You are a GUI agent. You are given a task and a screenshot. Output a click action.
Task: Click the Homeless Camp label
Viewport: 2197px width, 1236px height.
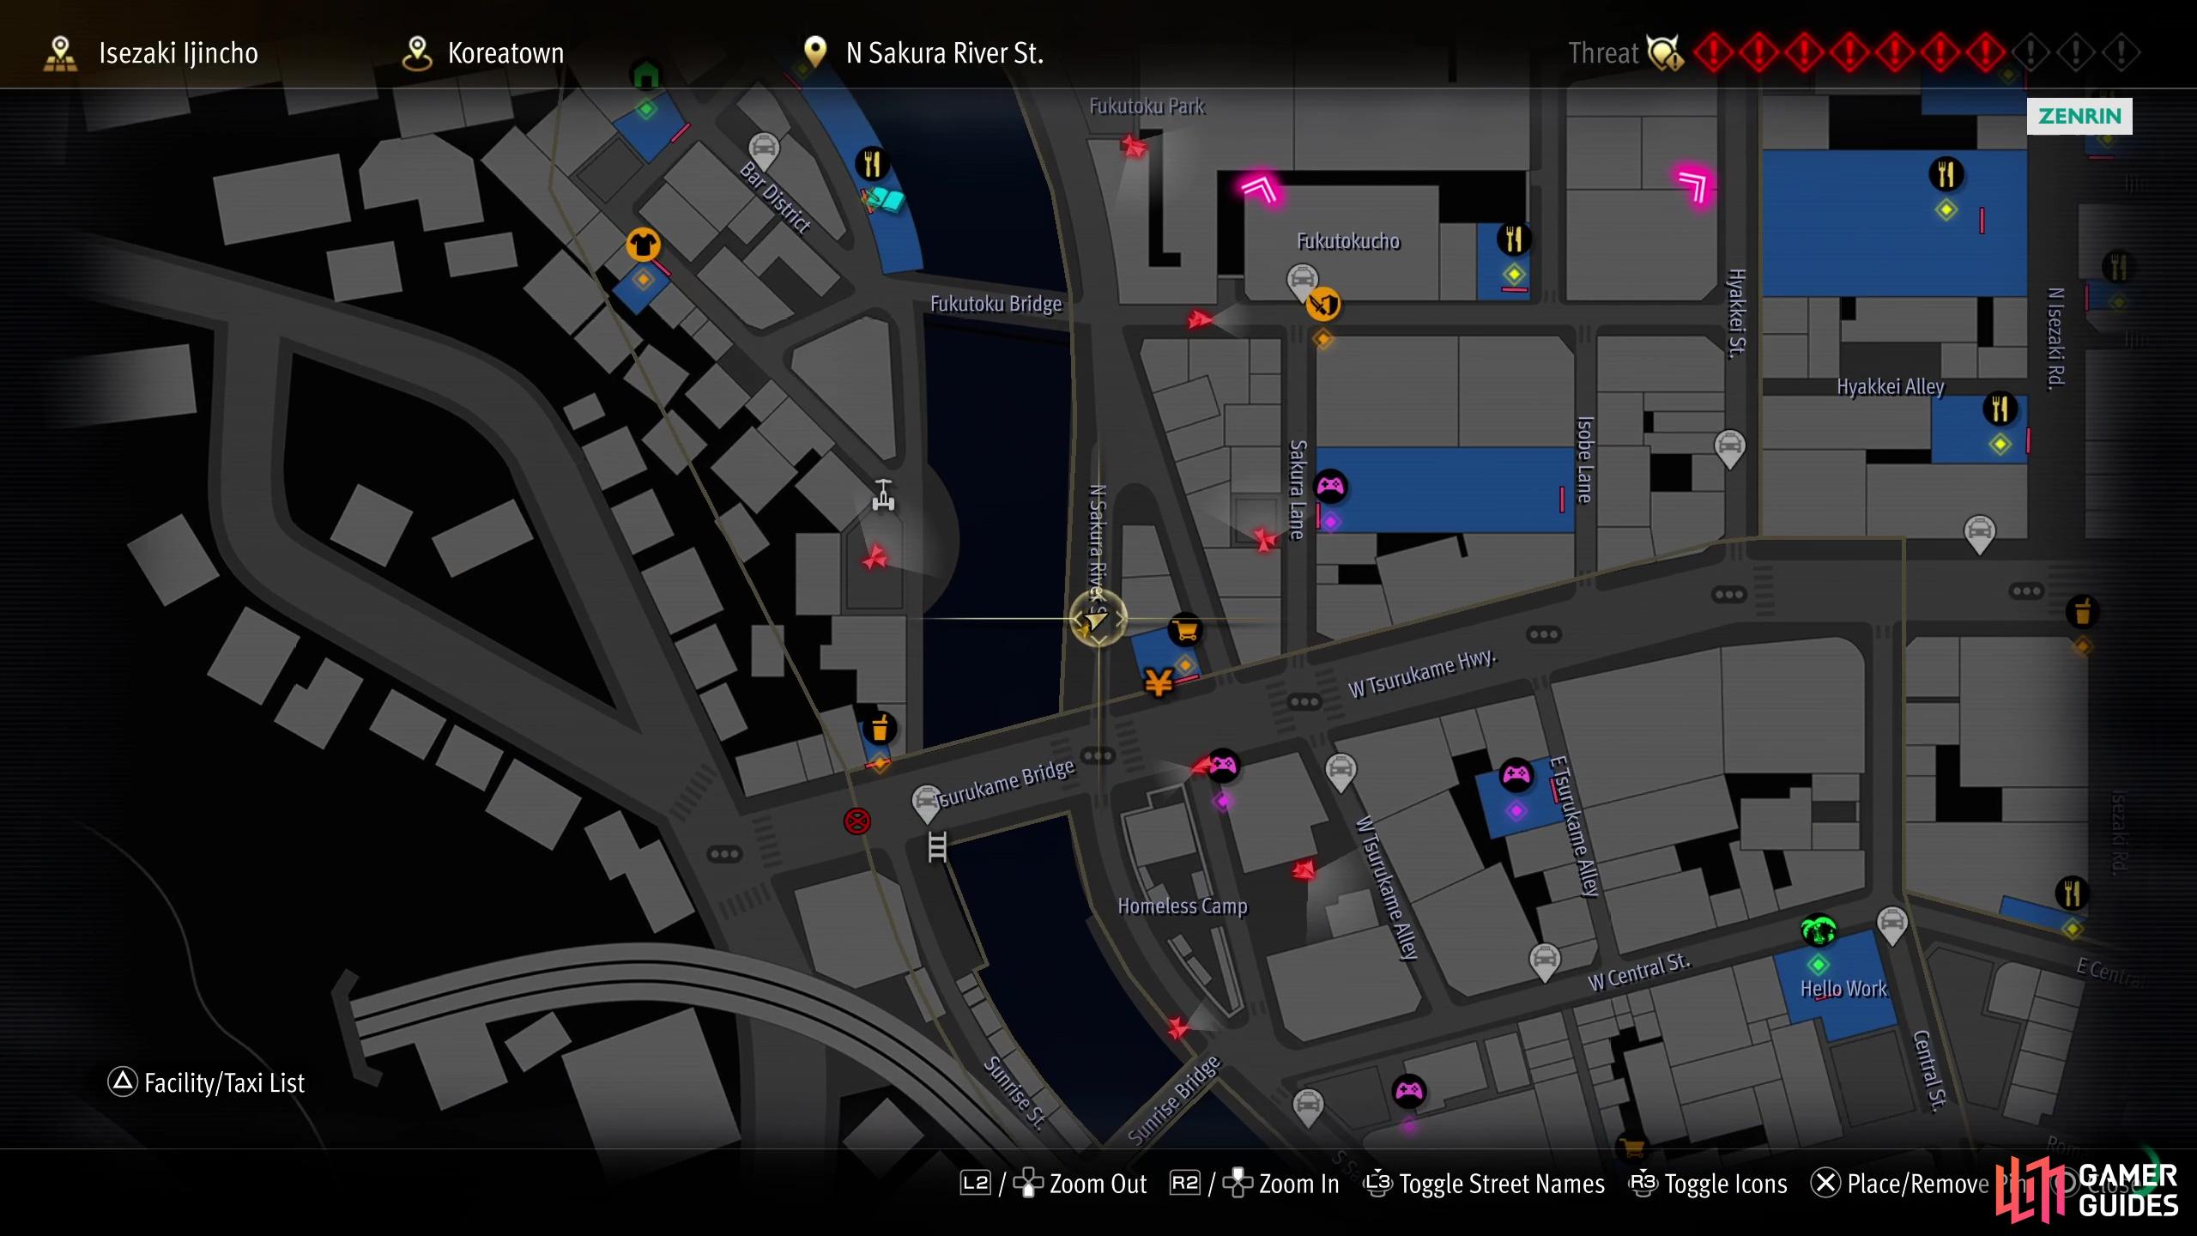[1183, 906]
